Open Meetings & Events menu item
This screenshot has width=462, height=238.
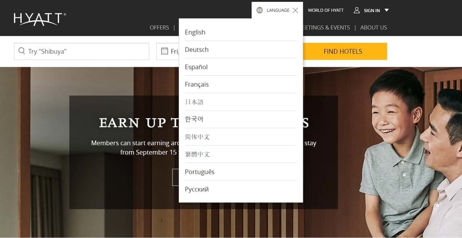coord(327,28)
